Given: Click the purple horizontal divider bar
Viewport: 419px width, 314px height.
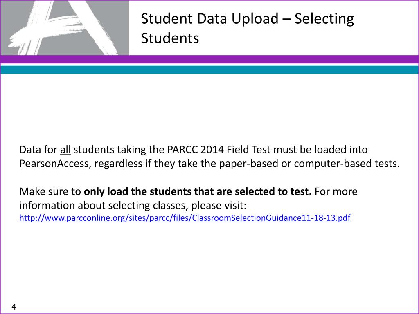Looking at the screenshot, I should [209, 59].
